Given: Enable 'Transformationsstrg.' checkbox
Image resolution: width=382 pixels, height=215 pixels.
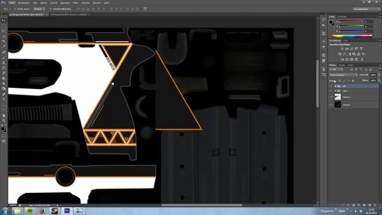Looking at the screenshot, I should (51, 9).
